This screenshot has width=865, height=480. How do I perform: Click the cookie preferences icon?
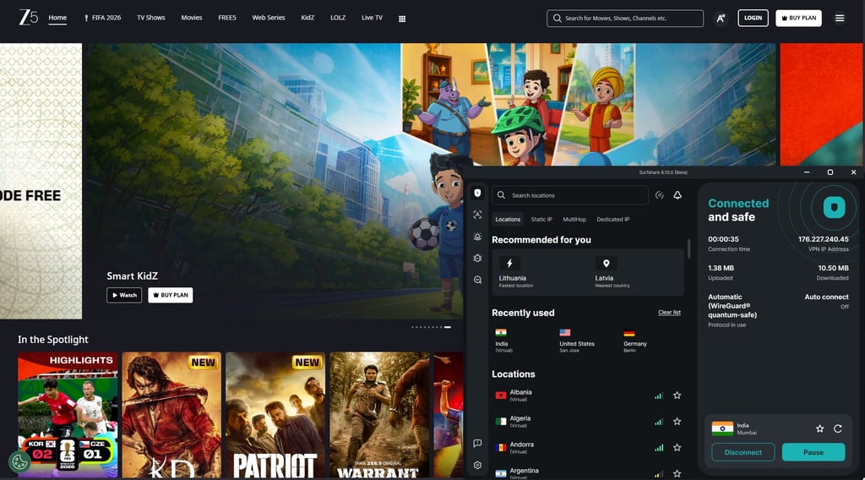(x=20, y=461)
